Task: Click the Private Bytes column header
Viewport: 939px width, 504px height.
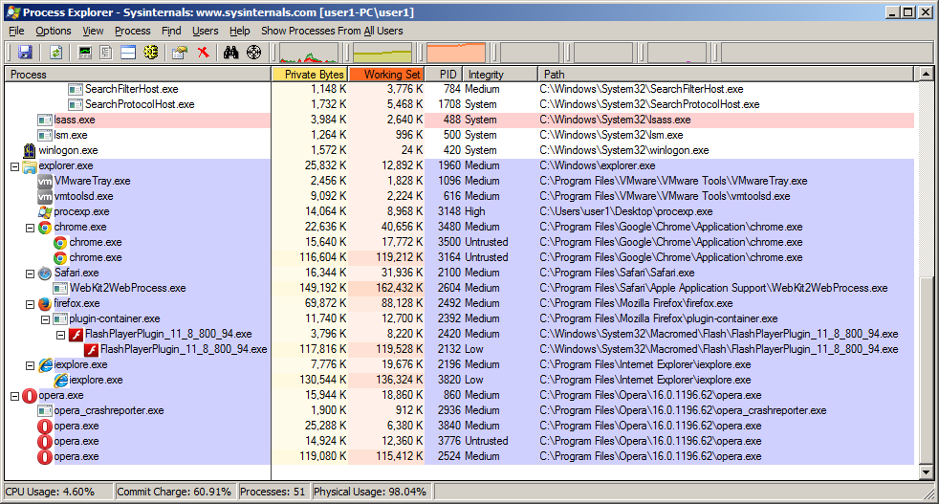Action: (x=311, y=74)
